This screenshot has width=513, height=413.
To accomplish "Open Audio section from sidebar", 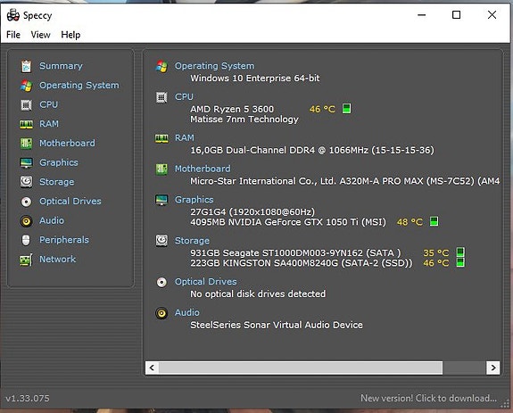I will click(52, 220).
